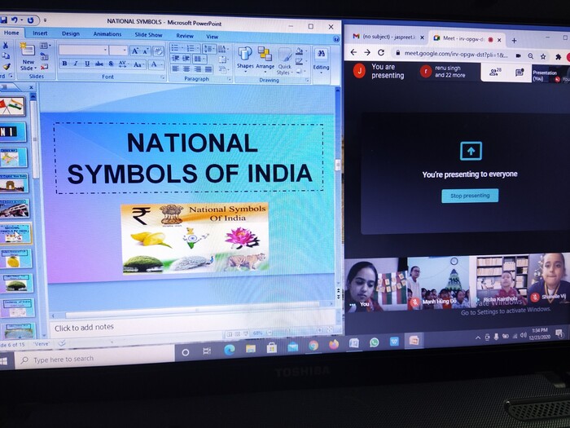Click the Text Shadow icon
570x428 pixels.
tap(111, 64)
